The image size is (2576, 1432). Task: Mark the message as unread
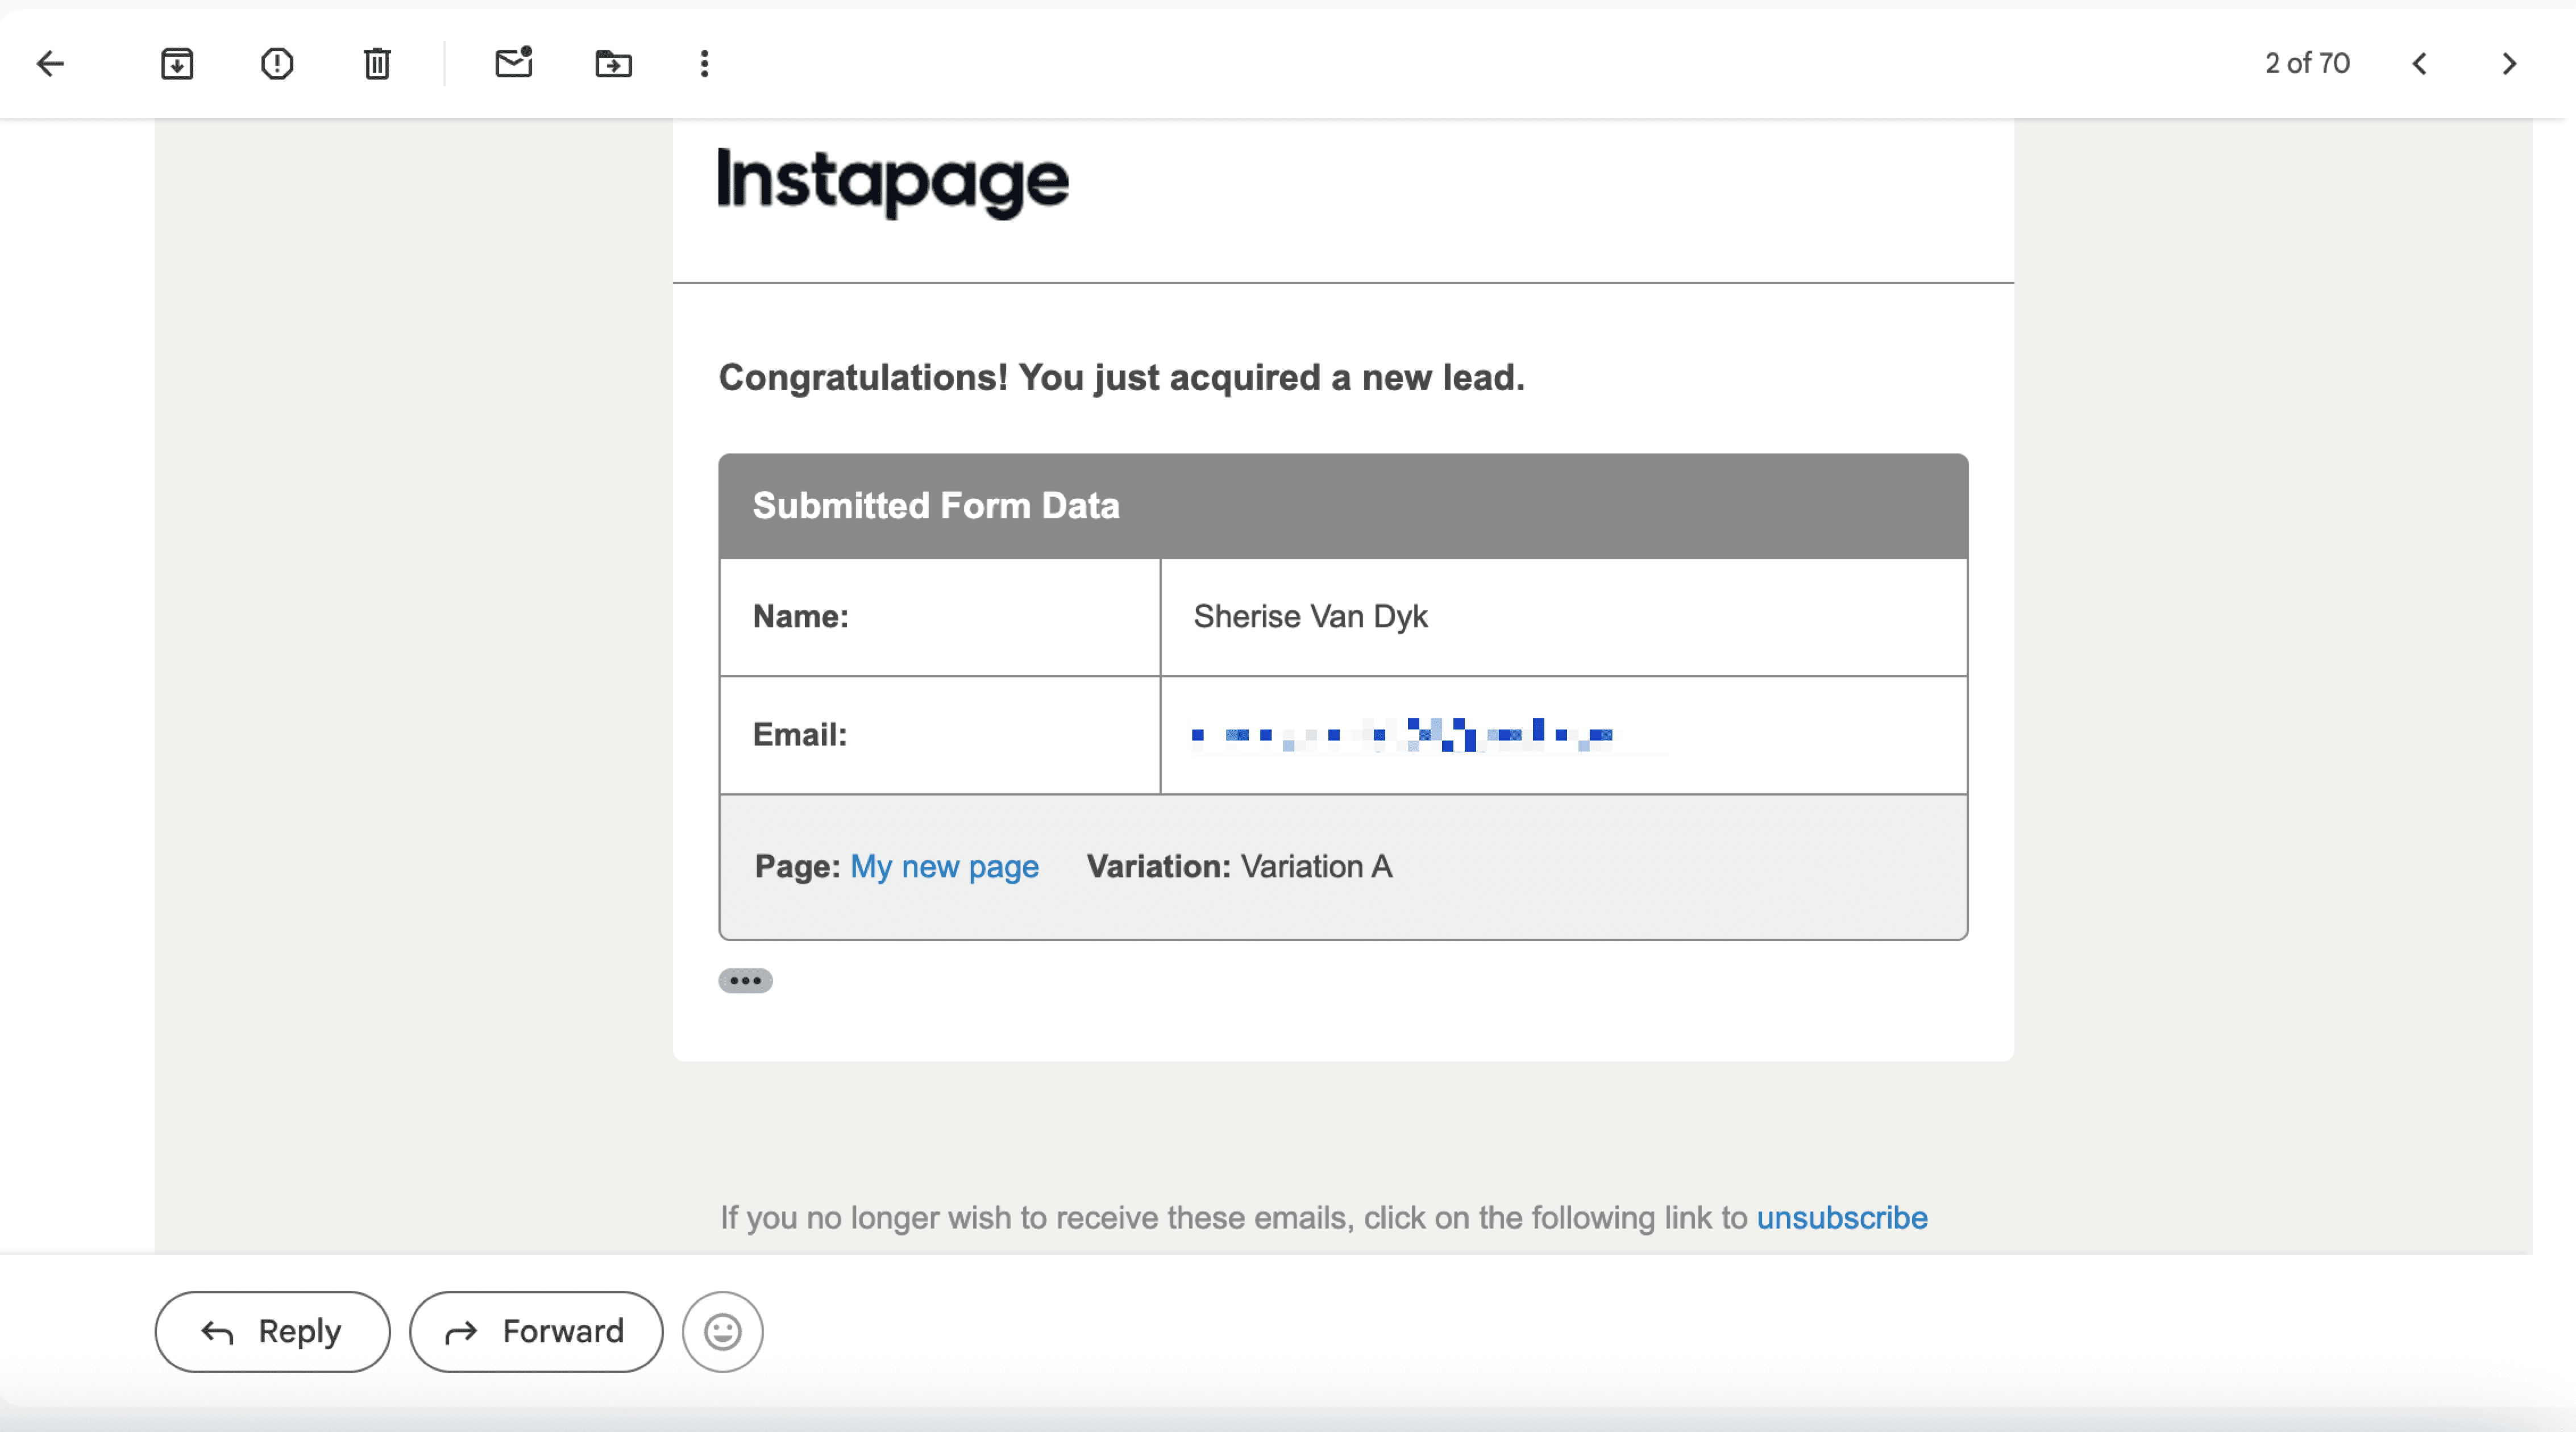[x=514, y=64]
